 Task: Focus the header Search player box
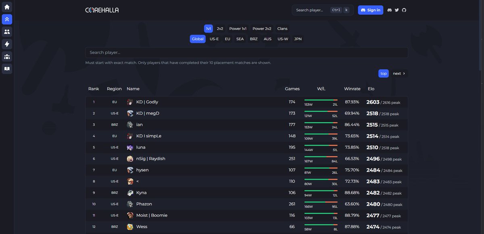323,10
